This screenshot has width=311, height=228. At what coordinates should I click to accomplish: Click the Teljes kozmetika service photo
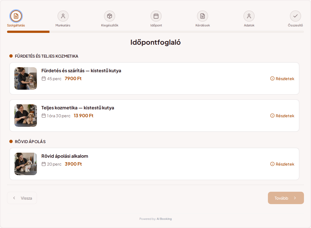pos(26,116)
